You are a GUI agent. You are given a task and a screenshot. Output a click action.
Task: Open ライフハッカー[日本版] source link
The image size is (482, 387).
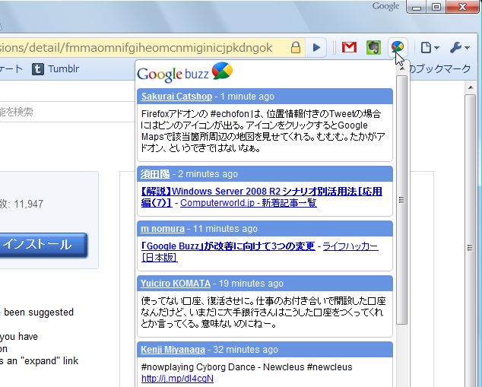[260, 252]
